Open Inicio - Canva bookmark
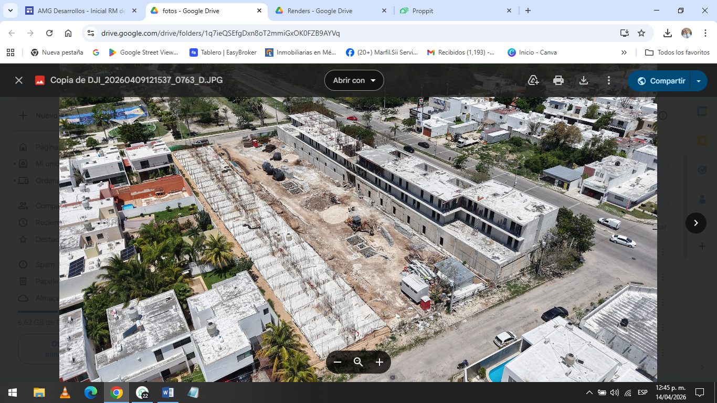The image size is (717, 403). pyautogui.click(x=532, y=52)
